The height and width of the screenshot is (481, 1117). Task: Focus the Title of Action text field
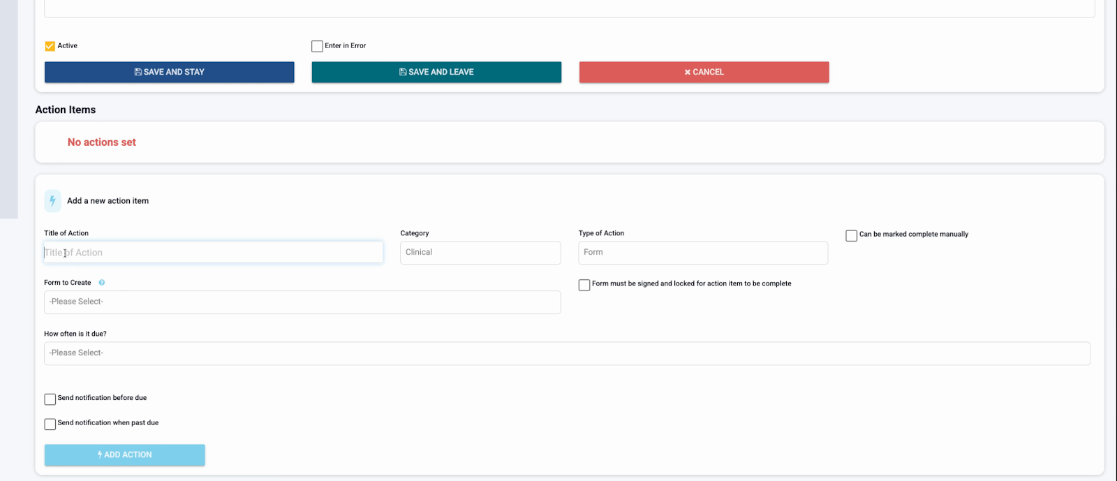[x=214, y=253]
